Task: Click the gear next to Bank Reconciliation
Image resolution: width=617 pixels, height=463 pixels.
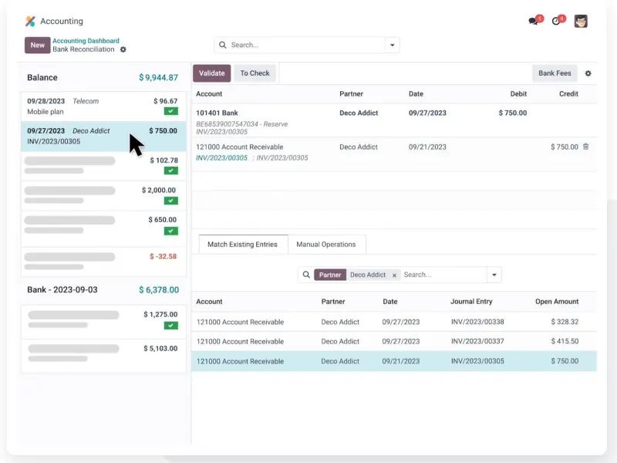Action: click(x=123, y=49)
